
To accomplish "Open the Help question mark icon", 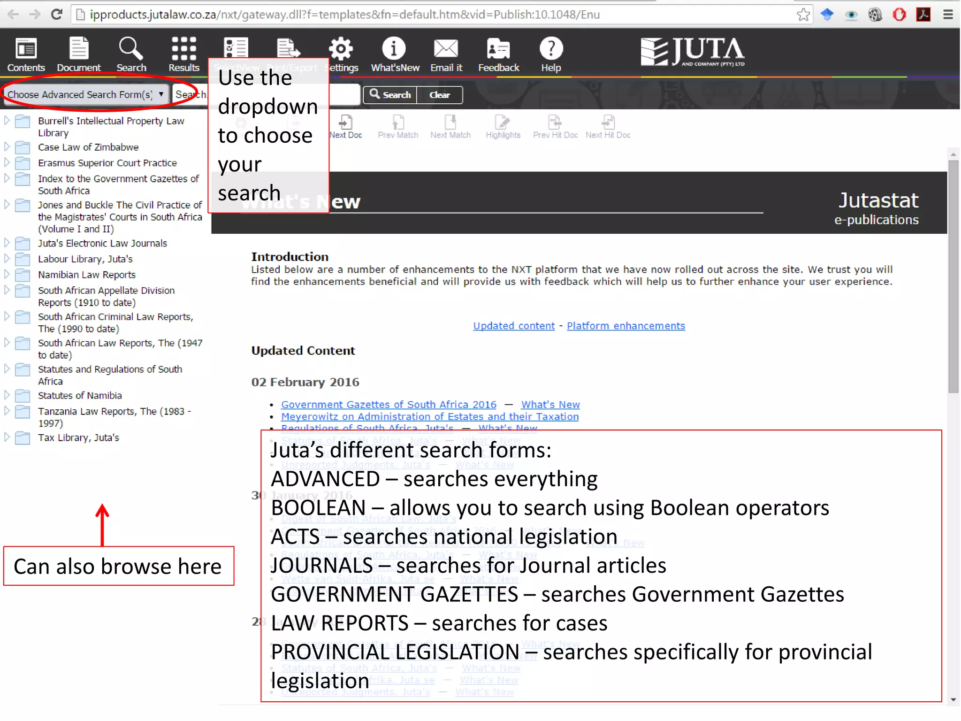I will pyautogui.click(x=551, y=54).
